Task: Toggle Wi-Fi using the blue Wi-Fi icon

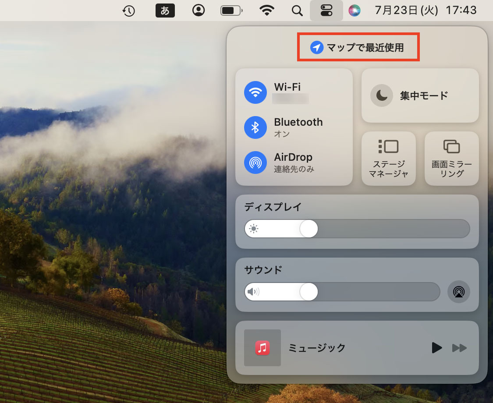Action: (255, 92)
